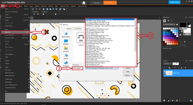Click the PURCHASE button
This screenshot has width=193, height=105.
175,2
